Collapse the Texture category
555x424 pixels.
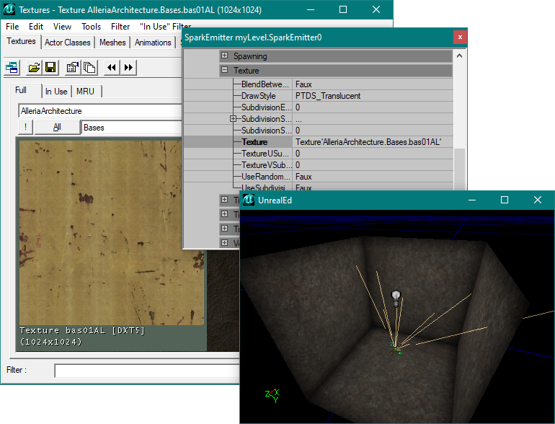[x=224, y=70]
